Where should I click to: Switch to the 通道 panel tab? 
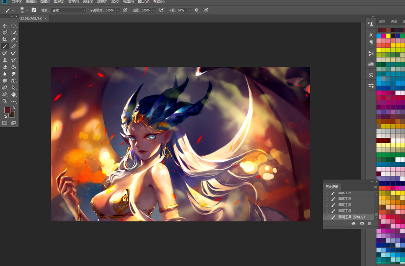click(x=394, y=21)
